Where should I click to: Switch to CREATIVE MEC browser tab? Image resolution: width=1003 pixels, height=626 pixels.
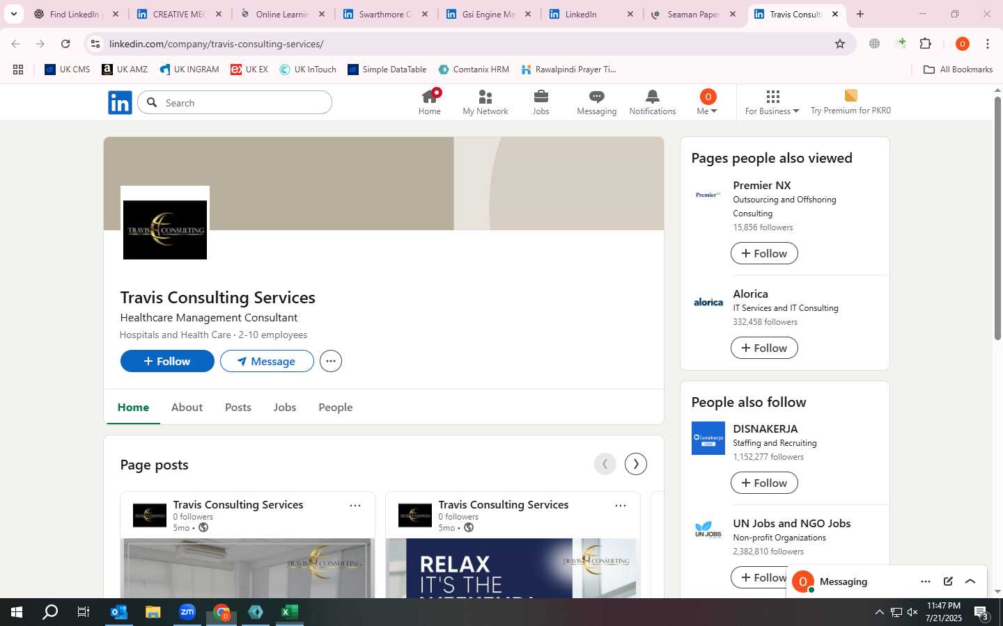click(x=179, y=14)
